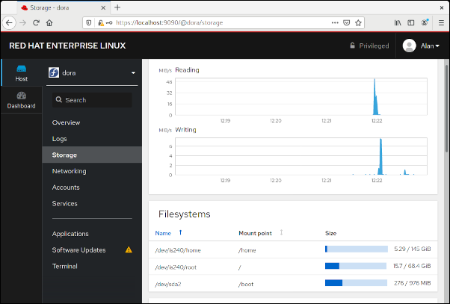450x304 pixels.
Task: Click the /dev/is240/root usage bar
Action: (x=356, y=267)
